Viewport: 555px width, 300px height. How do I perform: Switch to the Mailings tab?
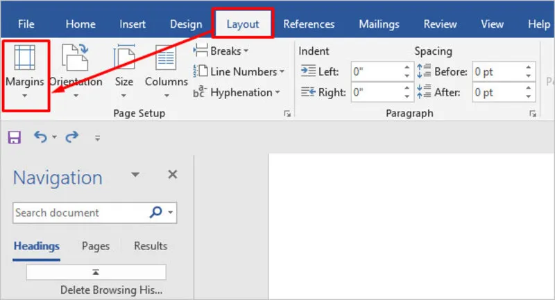(x=379, y=24)
